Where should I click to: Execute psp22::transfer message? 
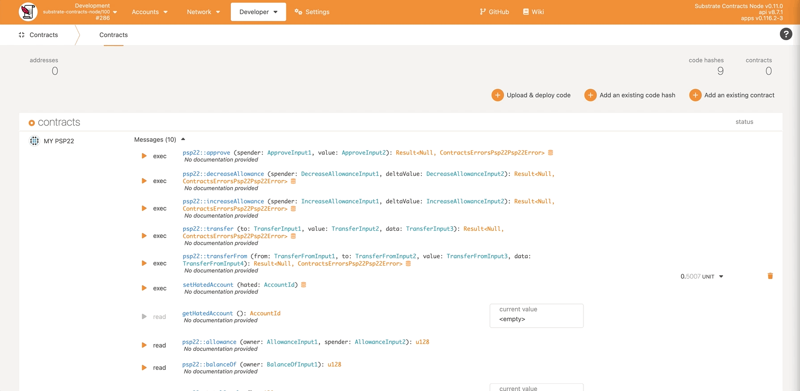(x=144, y=236)
